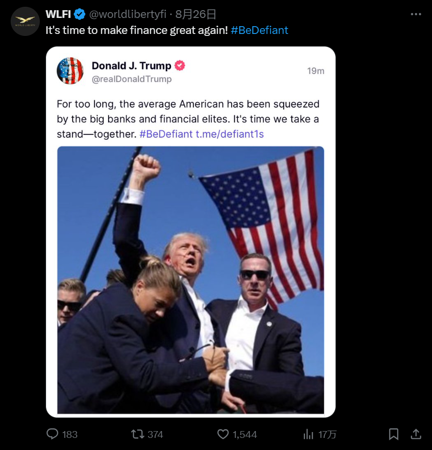
Task: Click the reply speech bubble icon
Action: pyautogui.click(x=52, y=434)
